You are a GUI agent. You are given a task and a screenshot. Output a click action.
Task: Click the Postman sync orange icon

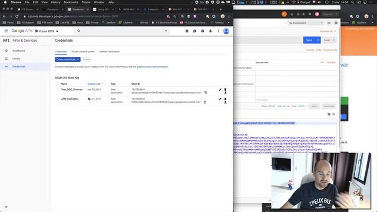pos(284,14)
